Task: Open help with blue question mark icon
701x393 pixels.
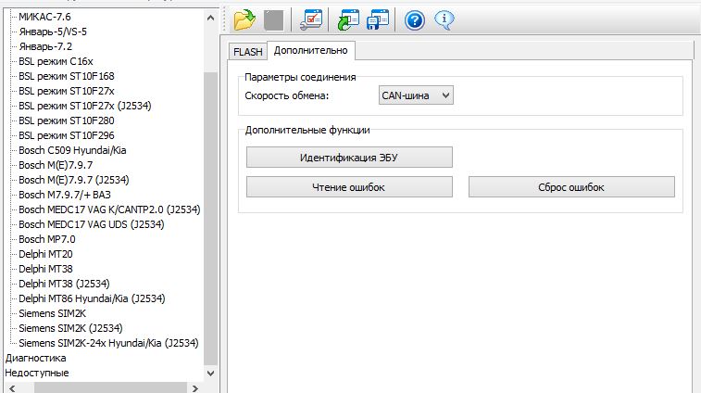Action: (414, 19)
